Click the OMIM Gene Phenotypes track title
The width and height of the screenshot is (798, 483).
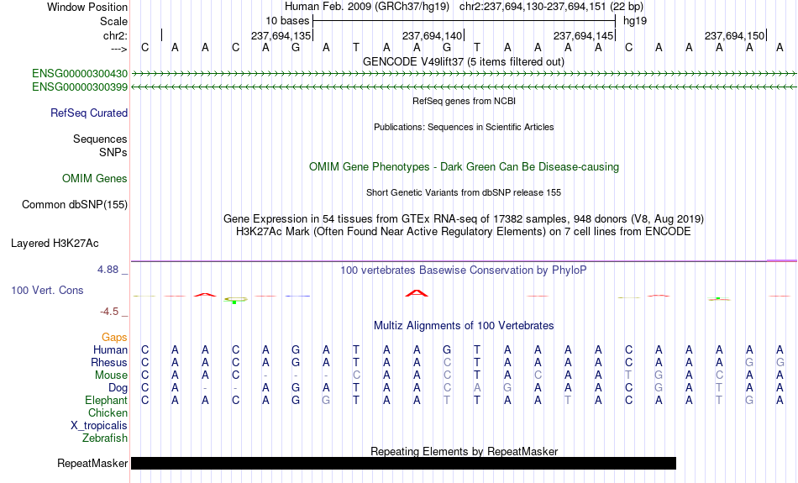[x=464, y=167]
